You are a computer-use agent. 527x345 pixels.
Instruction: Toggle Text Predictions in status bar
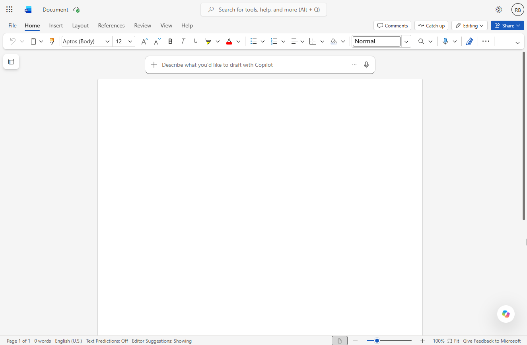[107, 341]
